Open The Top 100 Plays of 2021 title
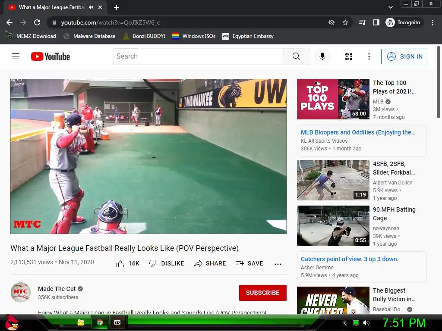The width and height of the screenshot is (442, 331). pyautogui.click(x=394, y=87)
